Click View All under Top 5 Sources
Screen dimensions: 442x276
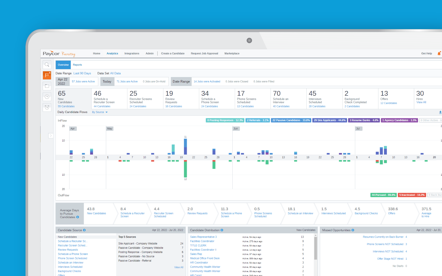coord(179,267)
